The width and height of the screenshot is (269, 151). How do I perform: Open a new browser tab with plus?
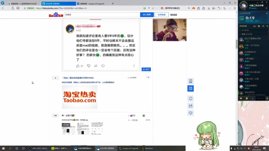(113, 3)
